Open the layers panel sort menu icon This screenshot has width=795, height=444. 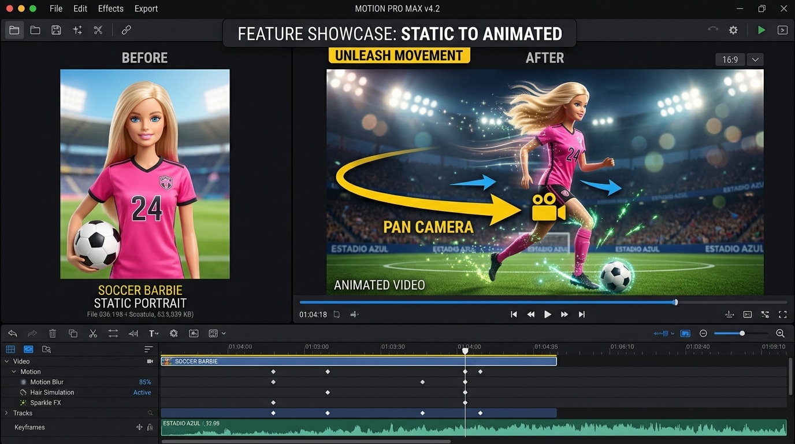click(x=148, y=349)
